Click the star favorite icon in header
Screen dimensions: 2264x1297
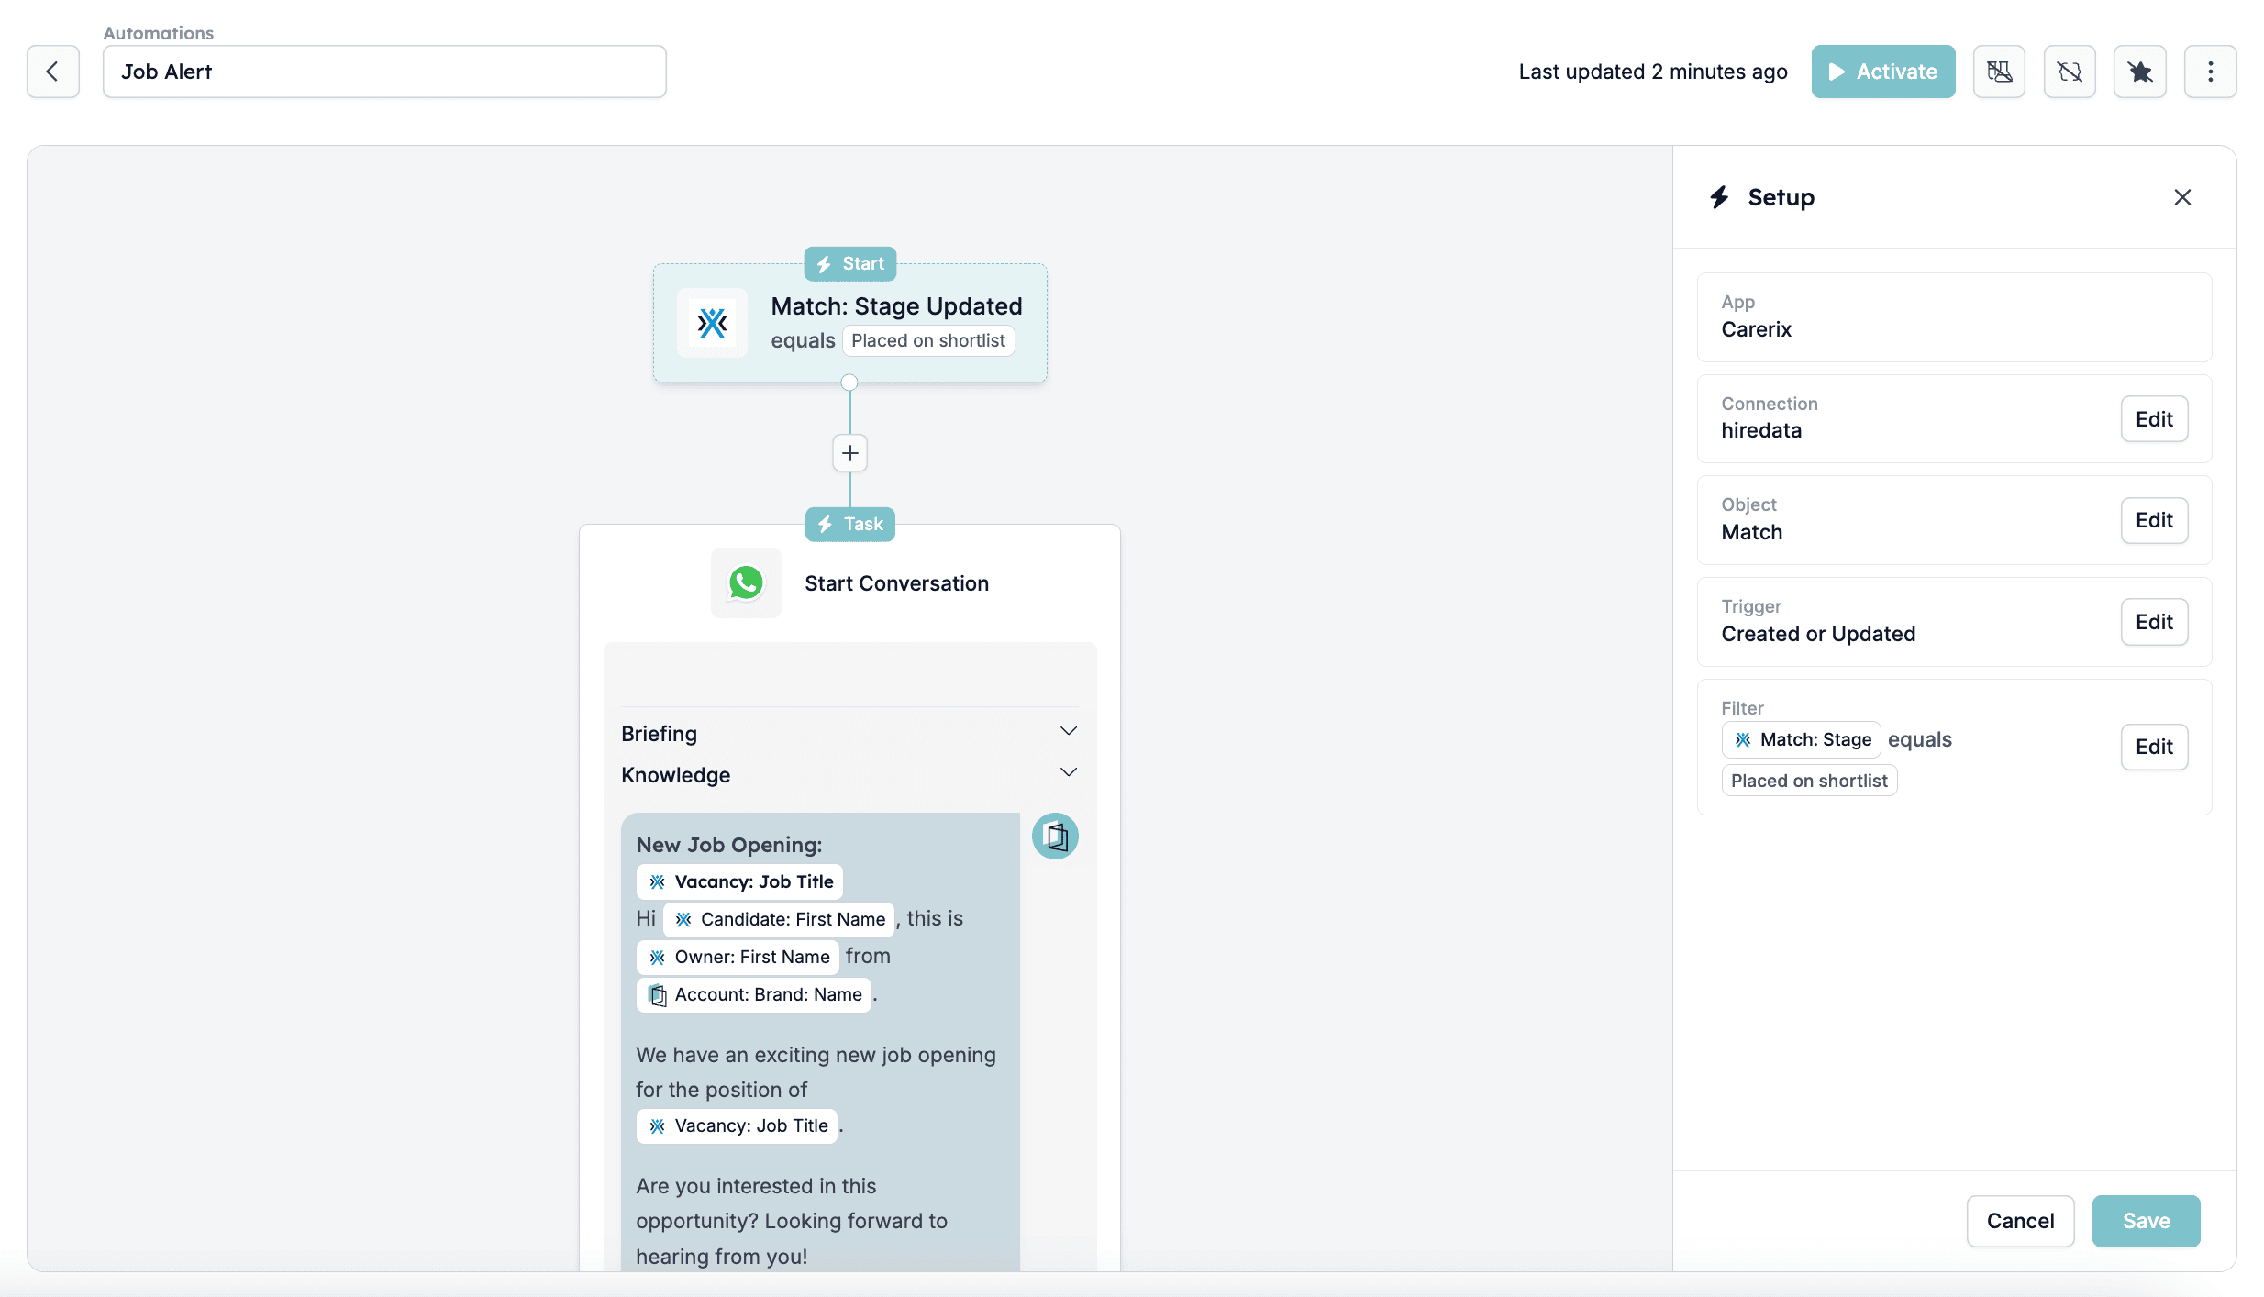[2140, 72]
